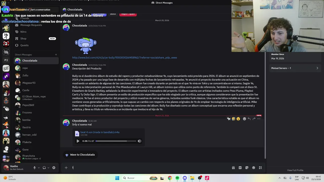Open the DM with Frozono
This screenshot has height=182, width=324.
click(36, 112)
